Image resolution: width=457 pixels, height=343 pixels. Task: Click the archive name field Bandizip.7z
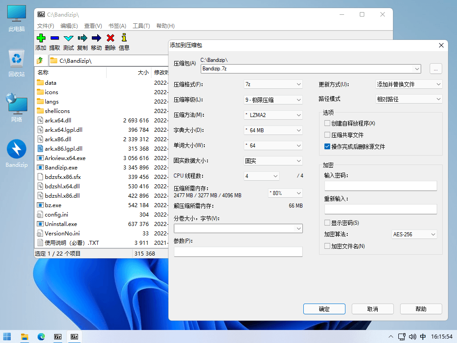(310, 69)
